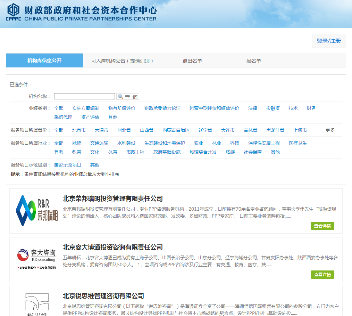Switch to the 机构库信息公开 tab
The width and height of the screenshot is (352, 316).
pos(44,60)
